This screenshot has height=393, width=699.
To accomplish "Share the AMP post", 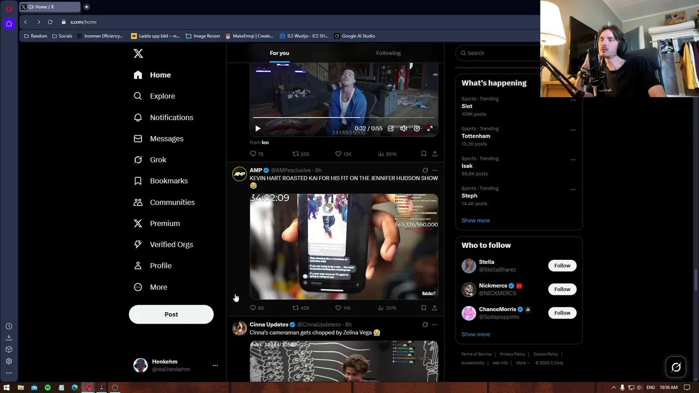I will pyautogui.click(x=435, y=308).
